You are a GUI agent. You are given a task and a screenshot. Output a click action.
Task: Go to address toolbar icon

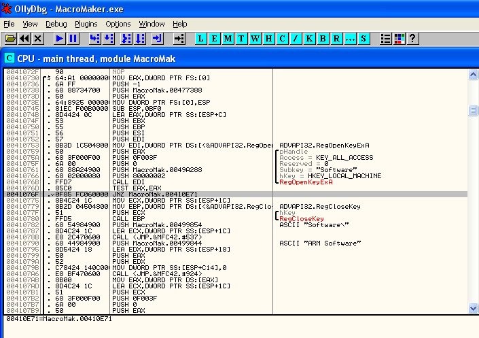(179, 39)
